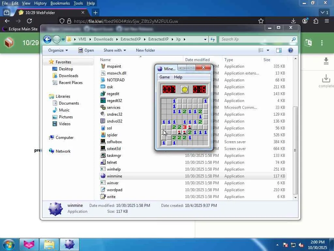
Task: Select the sndvol32 file icon
Action: click(x=103, y=121)
